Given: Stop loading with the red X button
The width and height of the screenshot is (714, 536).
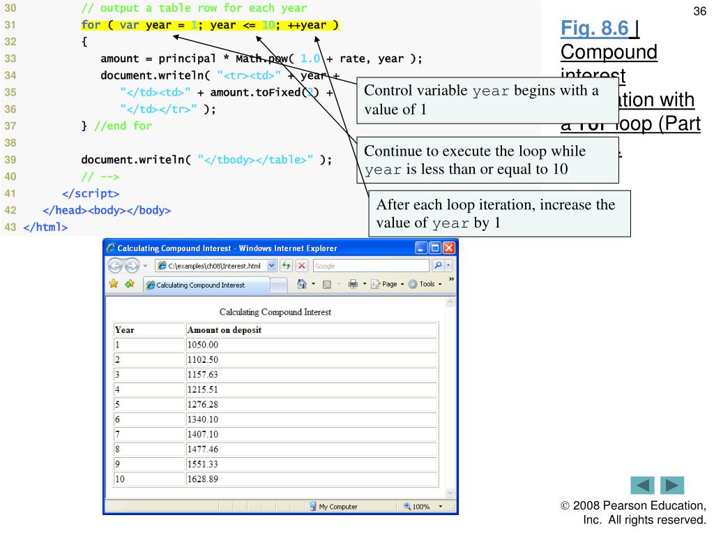Looking at the screenshot, I should click(x=301, y=265).
